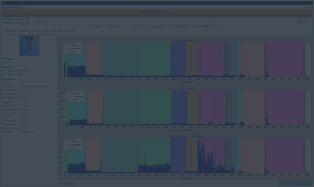Click the milling tool thumbnail image
Image resolution: width=314 pixels, height=187 pixels.
point(29,46)
